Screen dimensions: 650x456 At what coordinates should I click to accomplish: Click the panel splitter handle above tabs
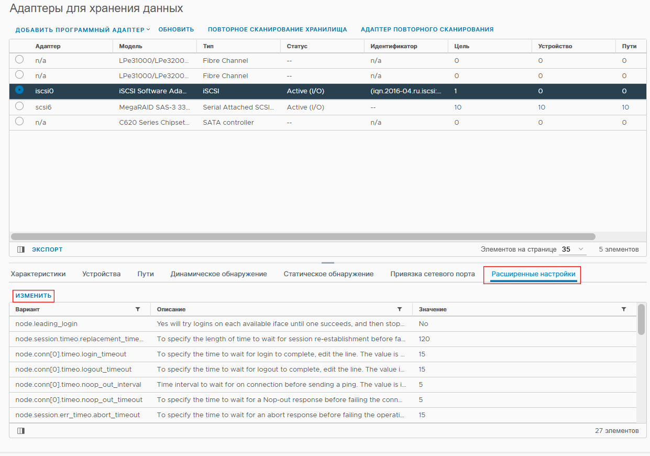click(328, 263)
